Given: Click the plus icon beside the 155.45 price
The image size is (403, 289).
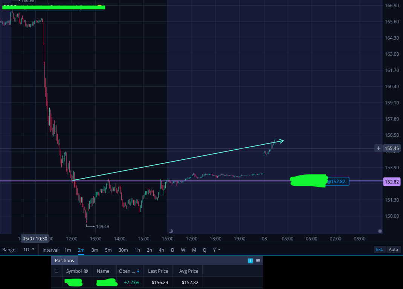Looking at the screenshot, I should click(378, 148).
